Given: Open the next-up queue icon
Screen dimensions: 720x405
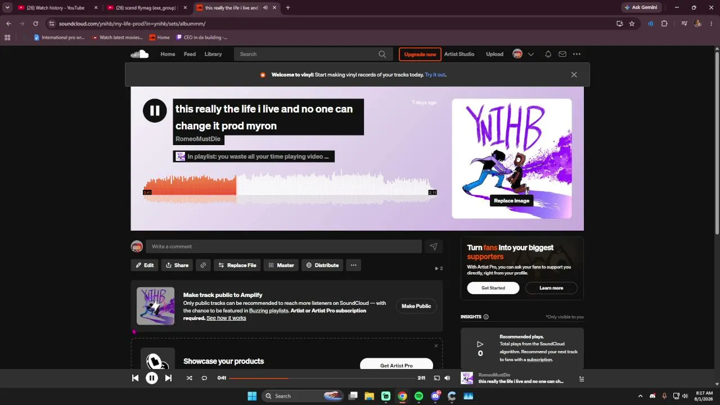Looking at the screenshot, I should (582, 379).
